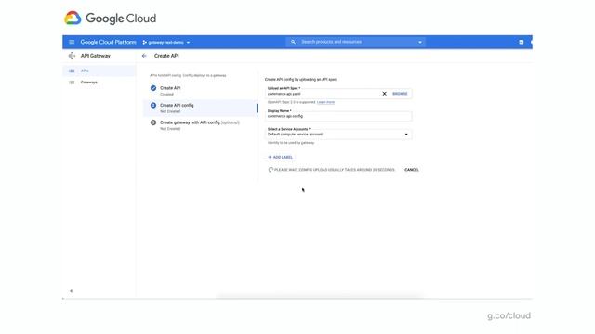Click the Browse button for API spec
Viewport: 595px width, 334px height.
click(x=400, y=94)
